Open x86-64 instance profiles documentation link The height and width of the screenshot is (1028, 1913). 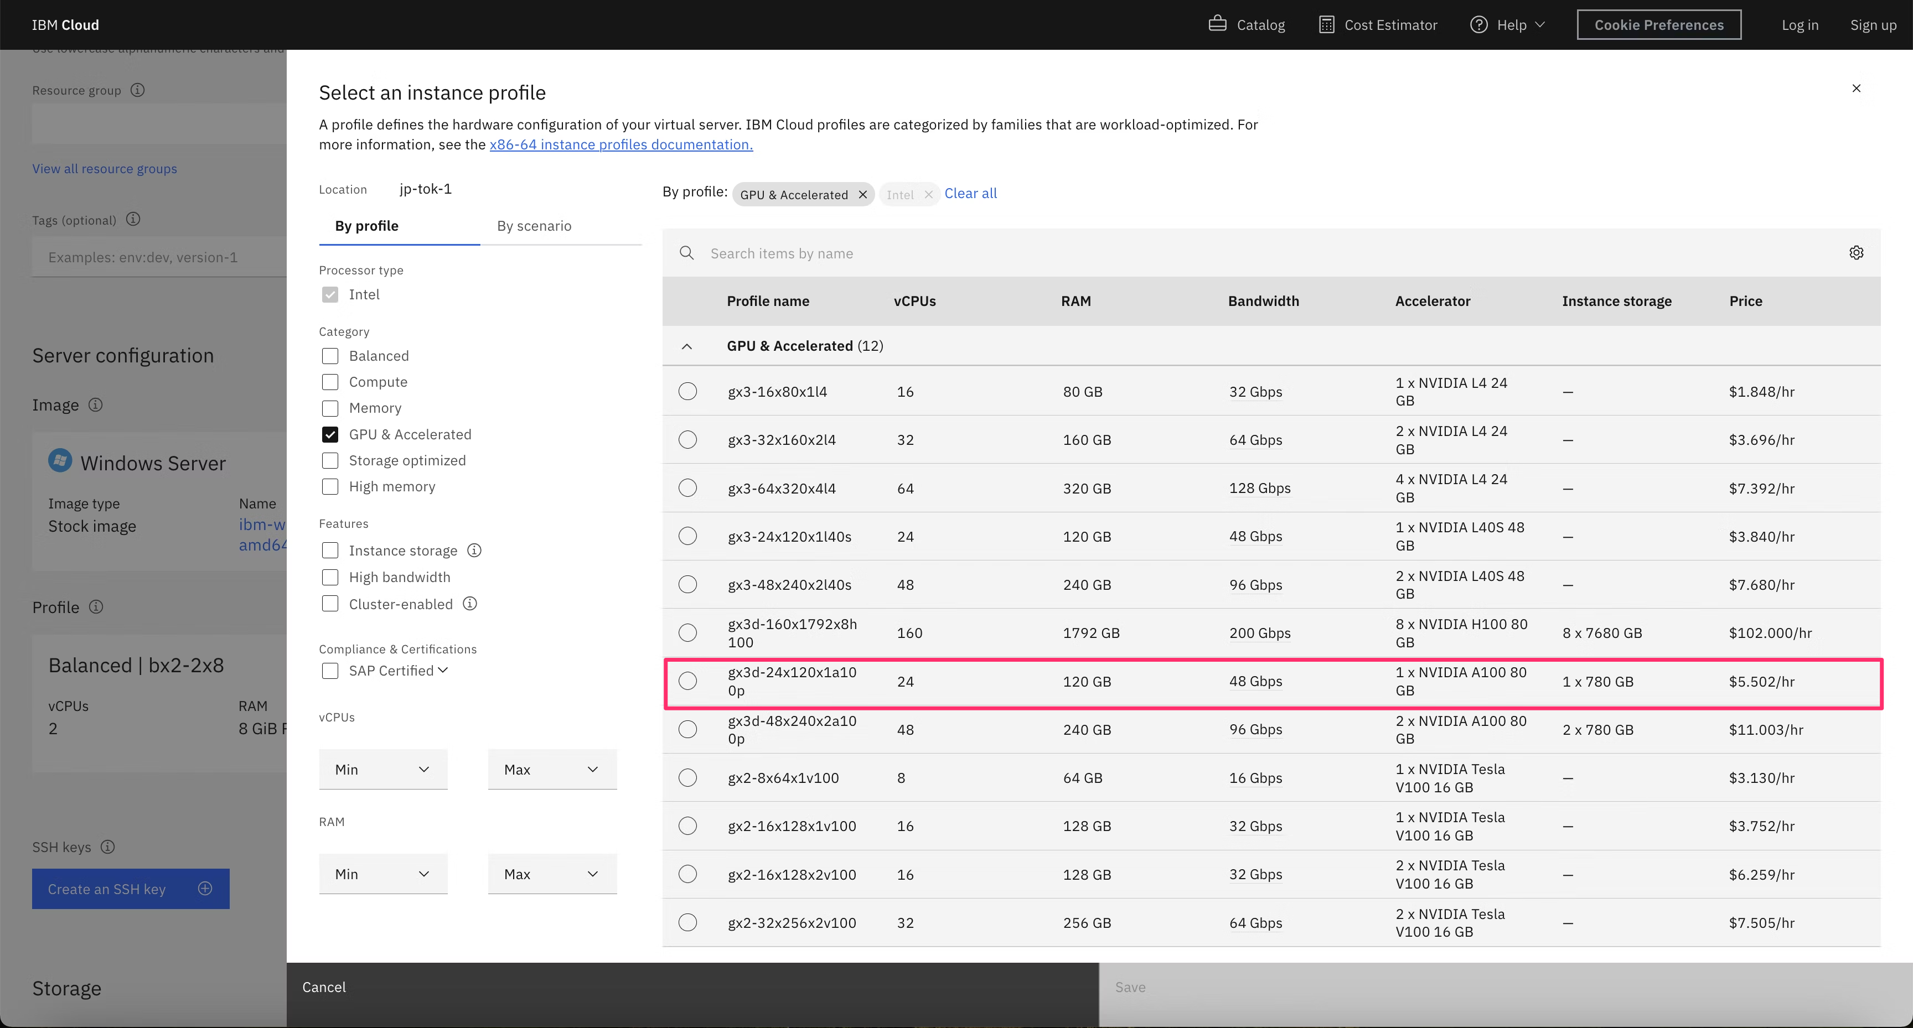(x=621, y=144)
